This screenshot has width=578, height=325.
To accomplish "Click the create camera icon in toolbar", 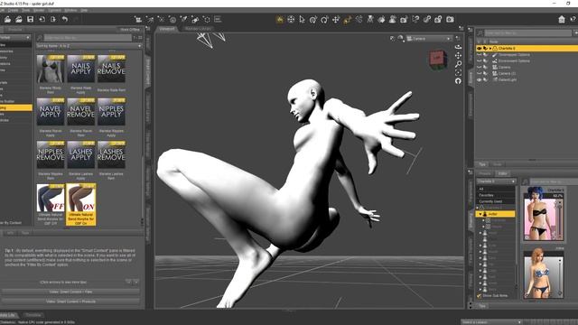I will [x=138, y=19].
